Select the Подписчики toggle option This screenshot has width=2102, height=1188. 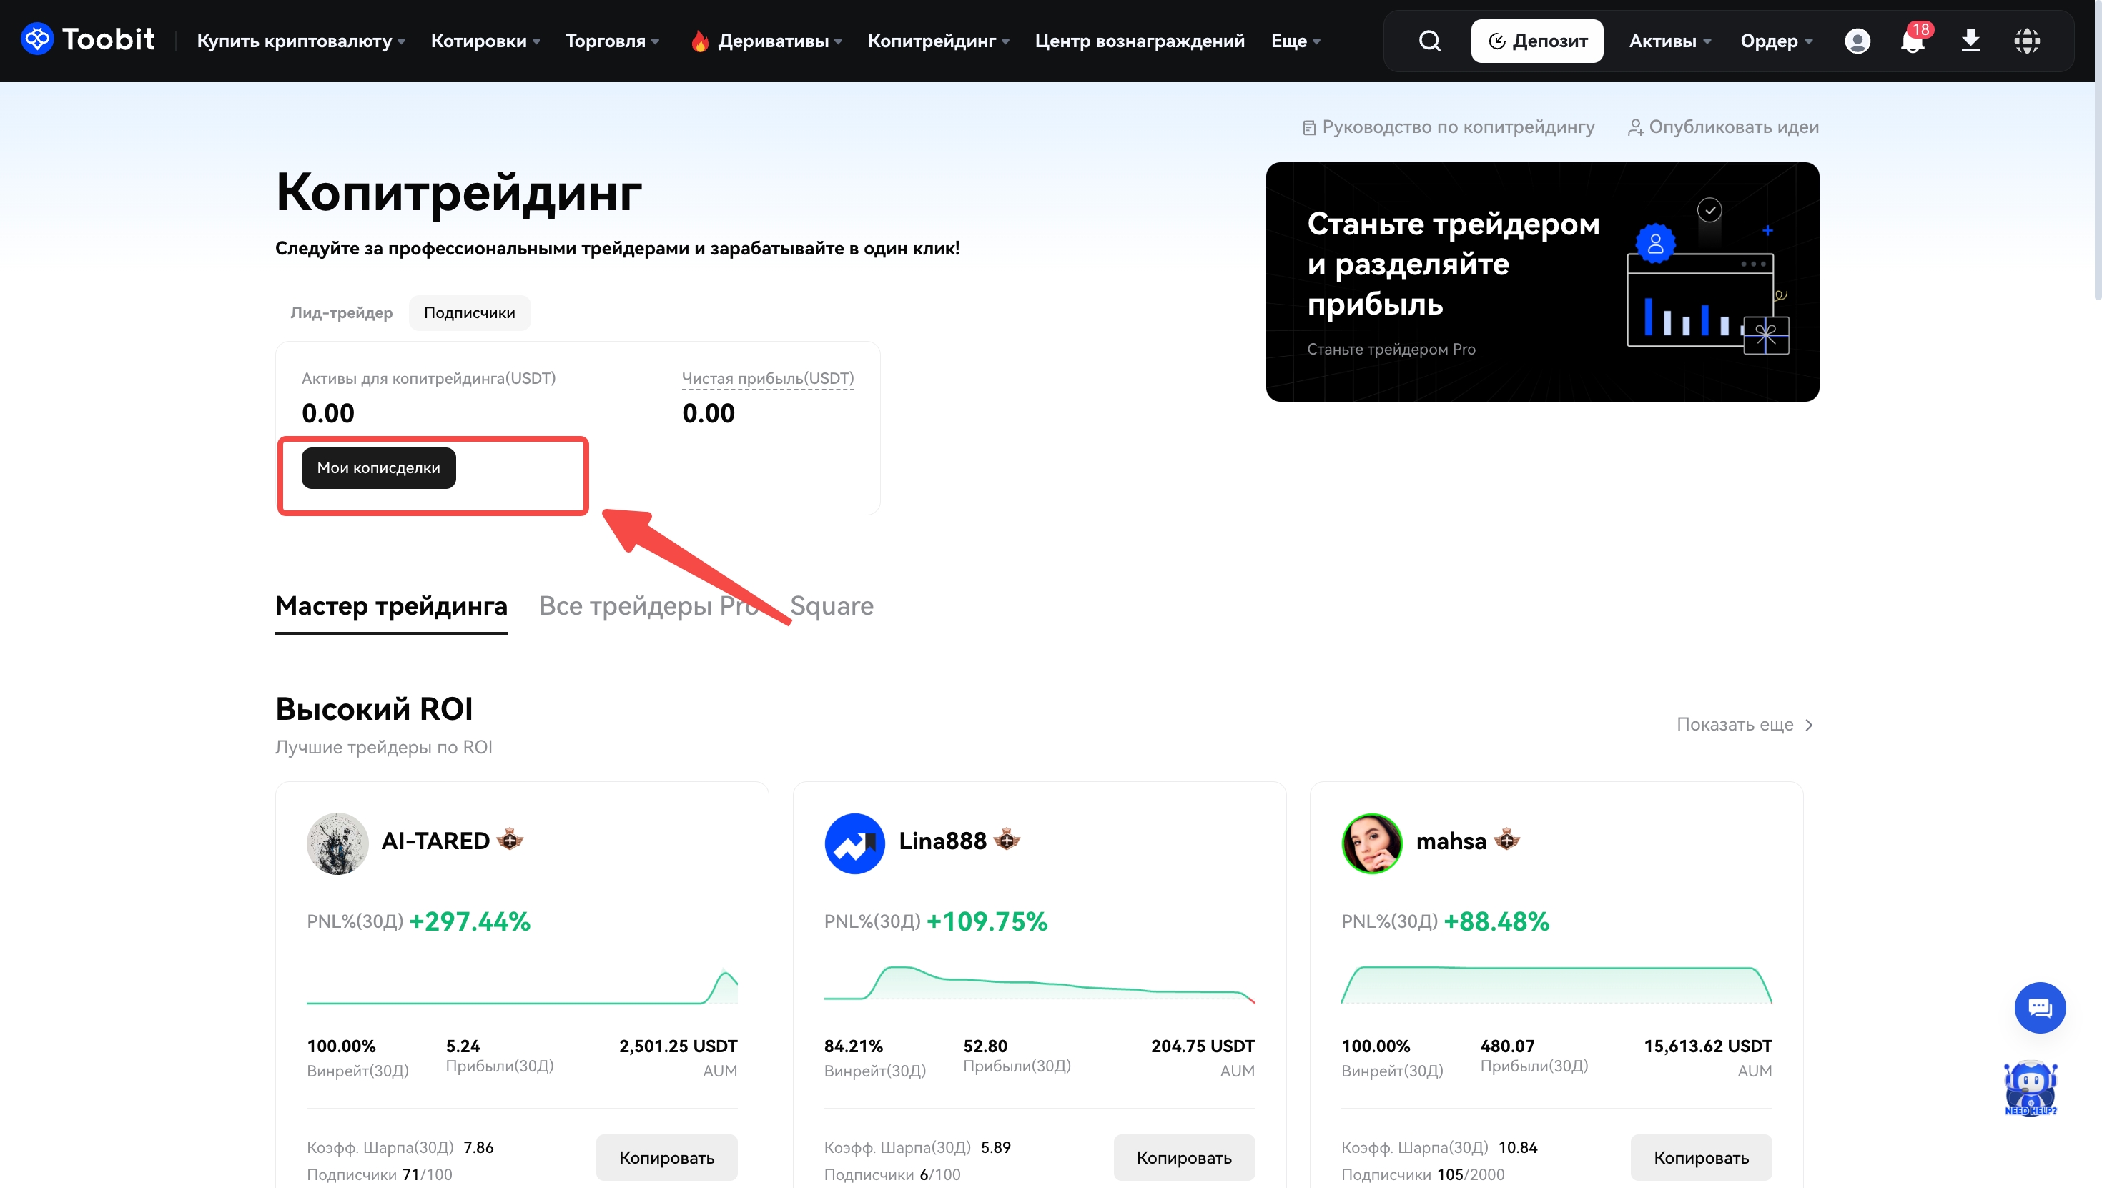click(x=469, y=312)
